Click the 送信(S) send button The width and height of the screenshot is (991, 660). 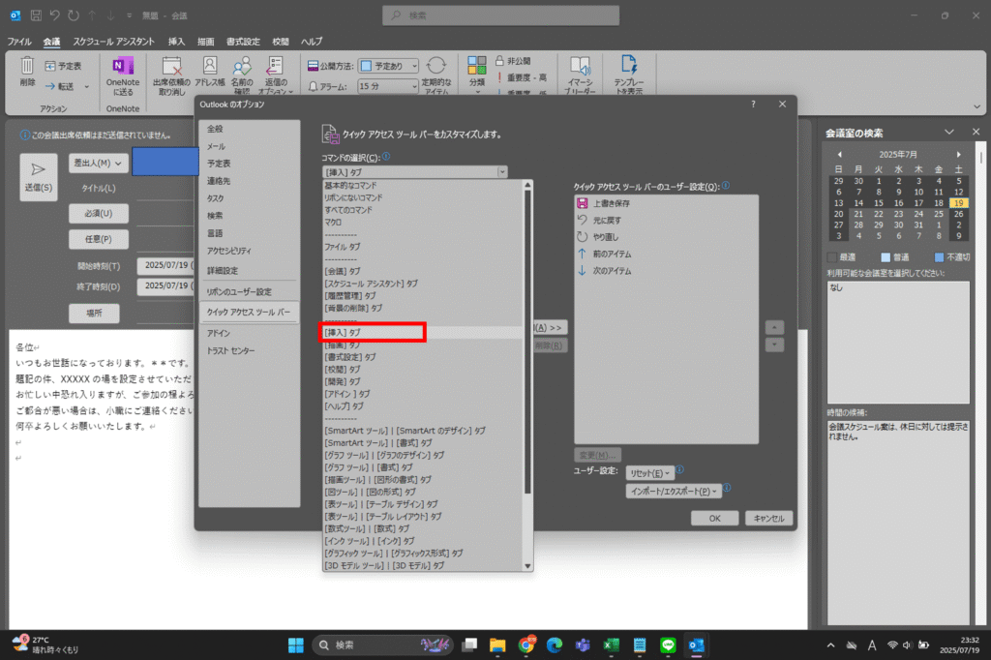point(39,177)
